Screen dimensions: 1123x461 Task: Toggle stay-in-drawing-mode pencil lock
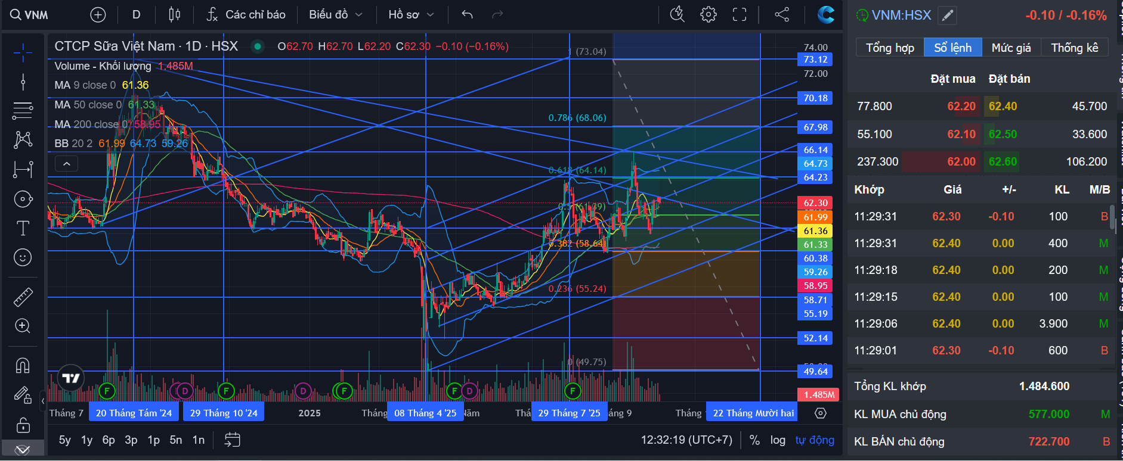click(x=23, y=395)
